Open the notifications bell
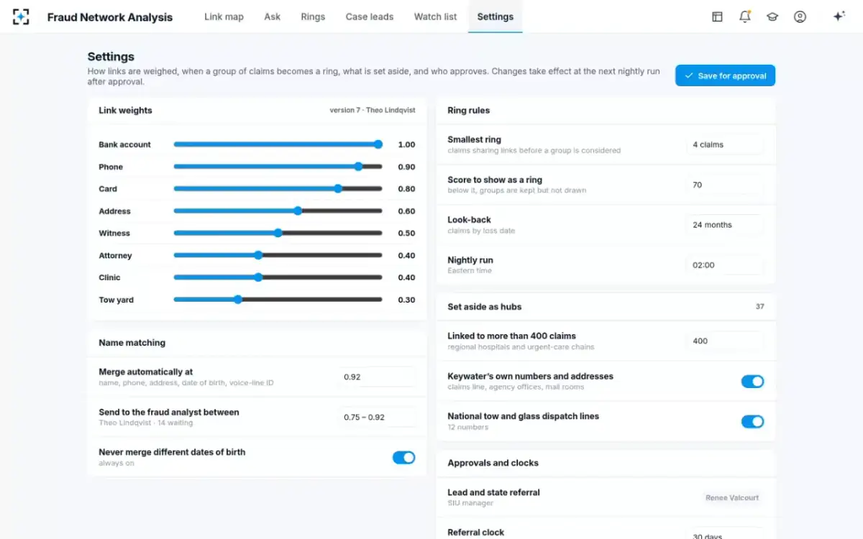 [x=745, y=17]
